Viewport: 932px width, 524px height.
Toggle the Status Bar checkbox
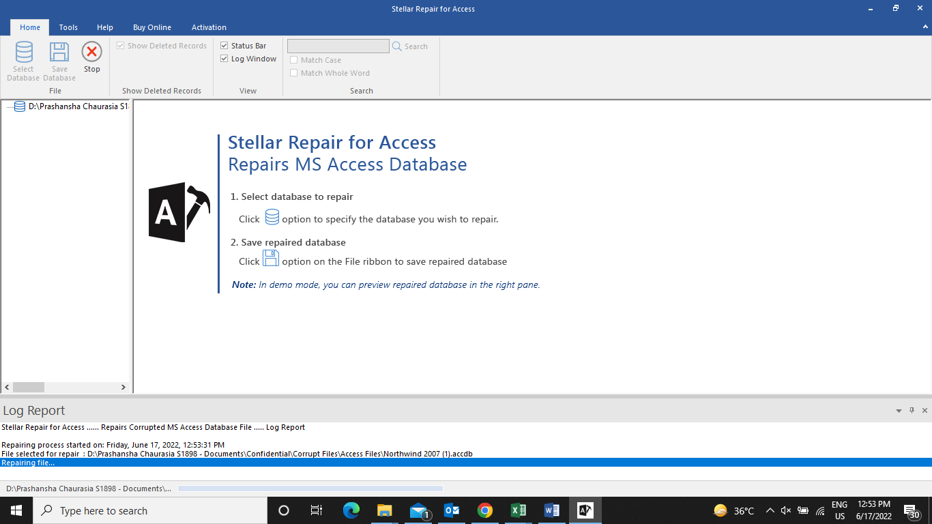pos(224,46)
